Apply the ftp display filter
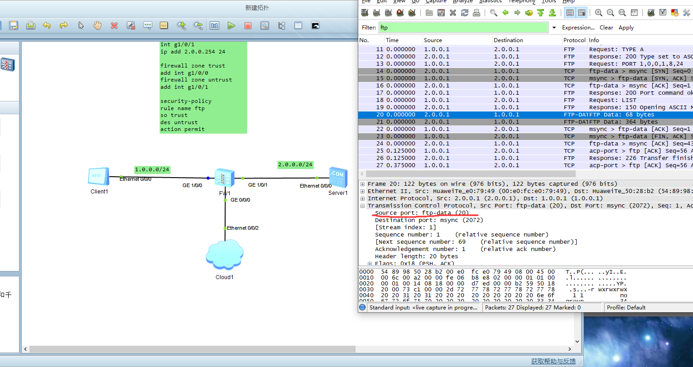693x367 pixels. click(x=626, y=27)
